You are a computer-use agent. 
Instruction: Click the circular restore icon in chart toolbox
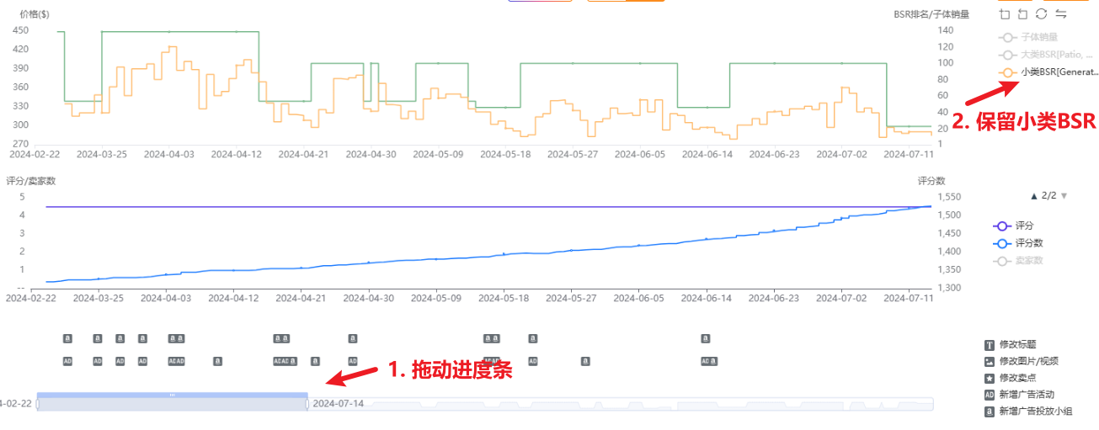click(1042, 13)
